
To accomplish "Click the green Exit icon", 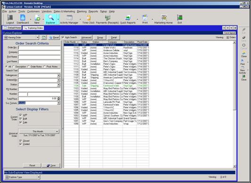I will 179,18.
